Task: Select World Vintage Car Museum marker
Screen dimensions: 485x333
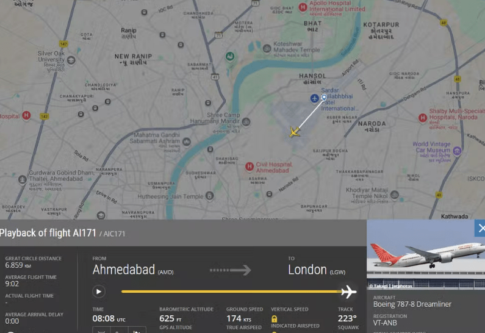Action: 457,151
